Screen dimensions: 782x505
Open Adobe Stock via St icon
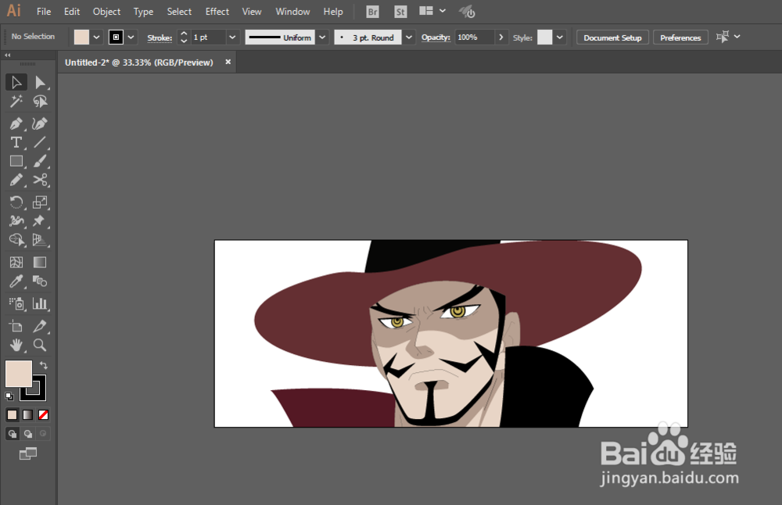click(400, 12)
